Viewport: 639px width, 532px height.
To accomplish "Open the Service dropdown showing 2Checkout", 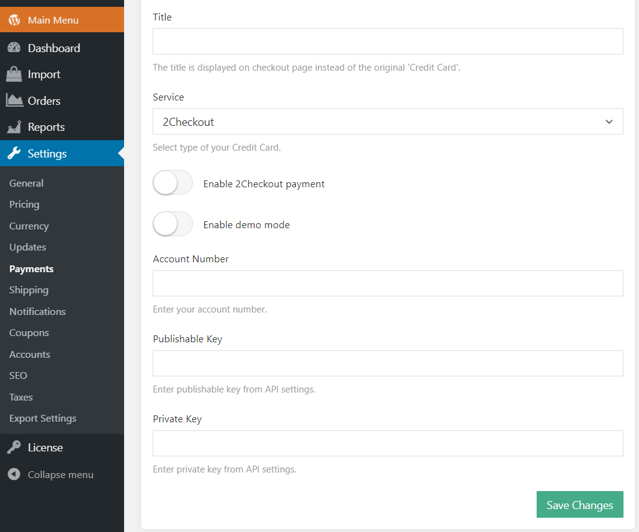I will [x=388, y=122].
